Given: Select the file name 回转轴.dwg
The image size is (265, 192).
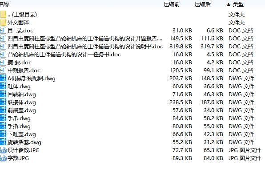Looking at the screenshot, I should click(22, 94).
